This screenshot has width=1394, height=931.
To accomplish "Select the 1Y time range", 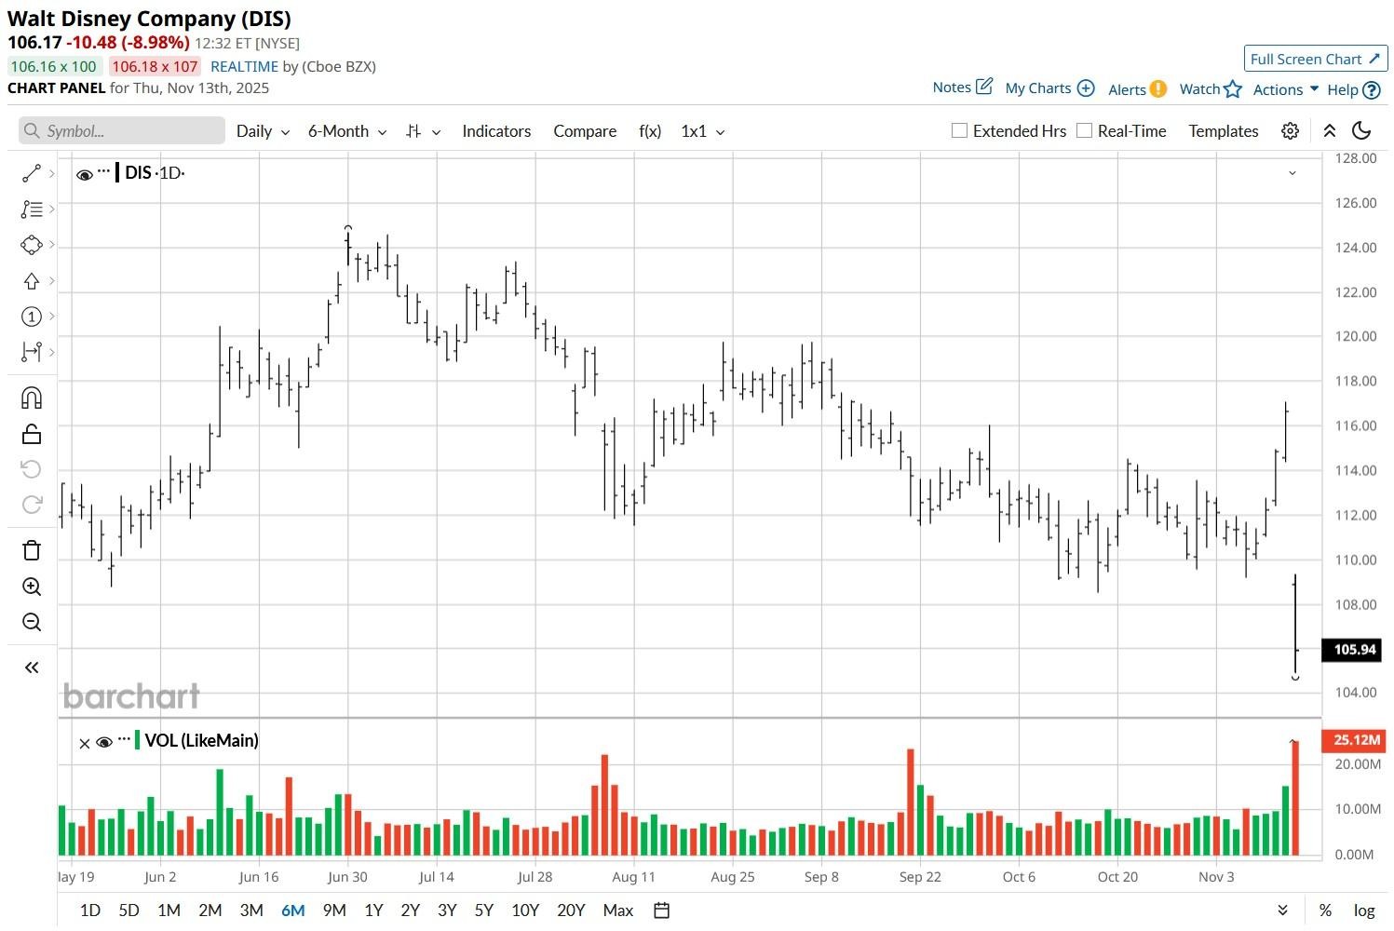I will coord(373,911).
